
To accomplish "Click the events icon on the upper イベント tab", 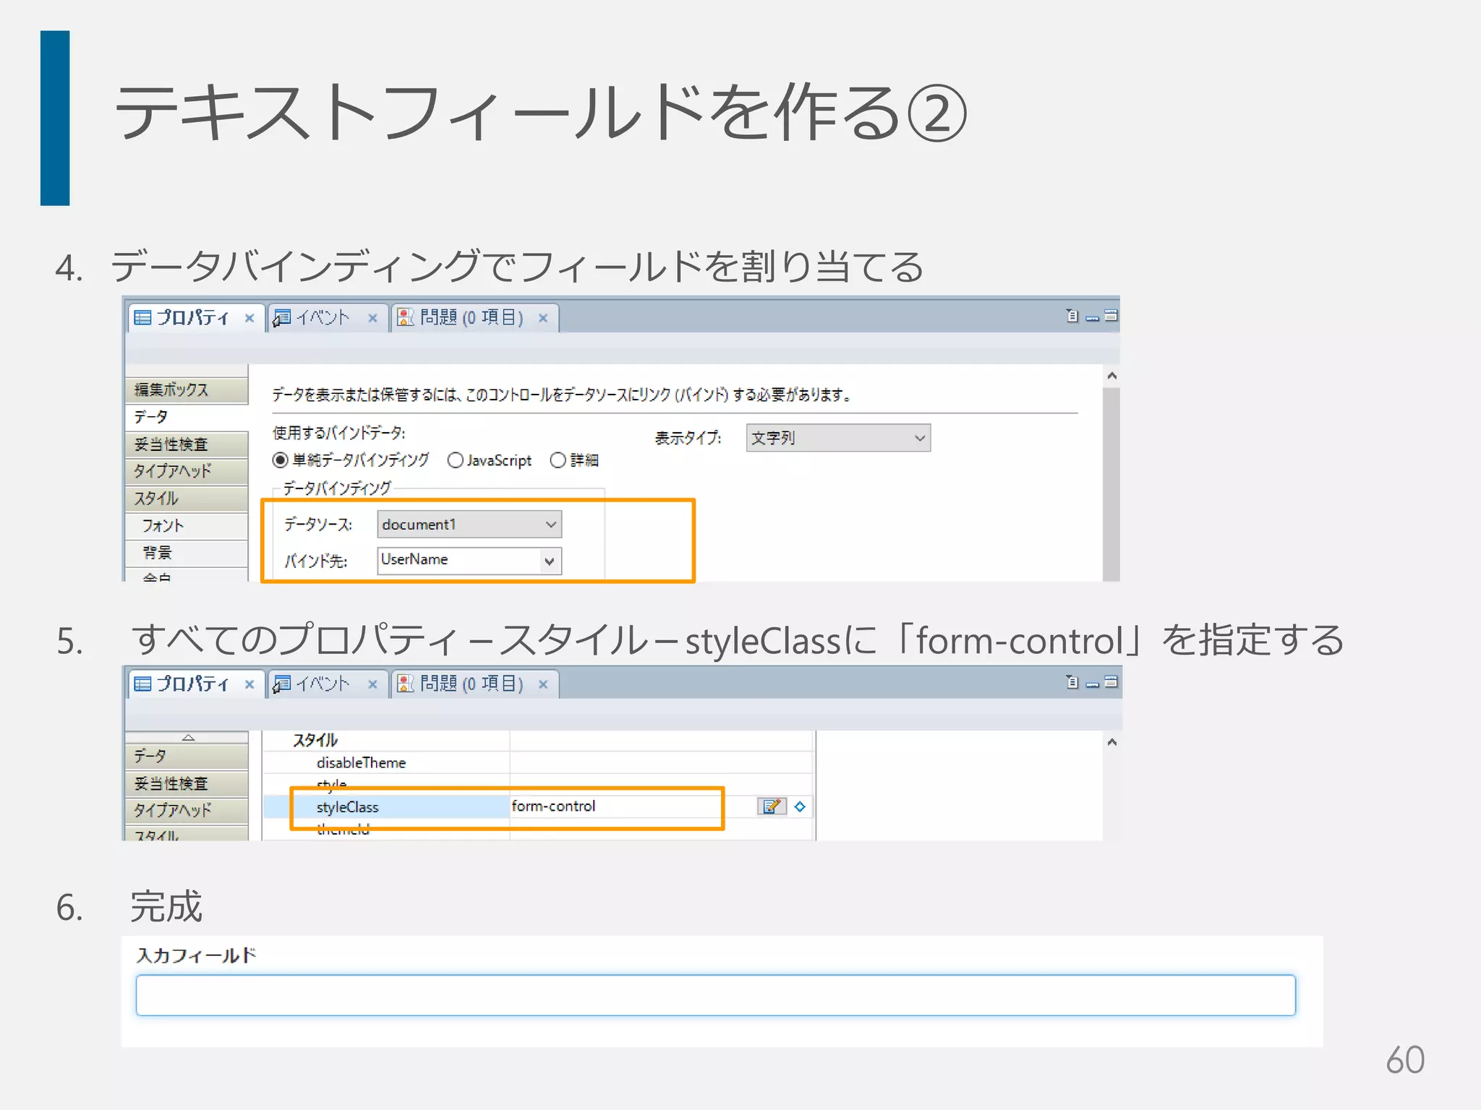I will click(x=281, y=318).
